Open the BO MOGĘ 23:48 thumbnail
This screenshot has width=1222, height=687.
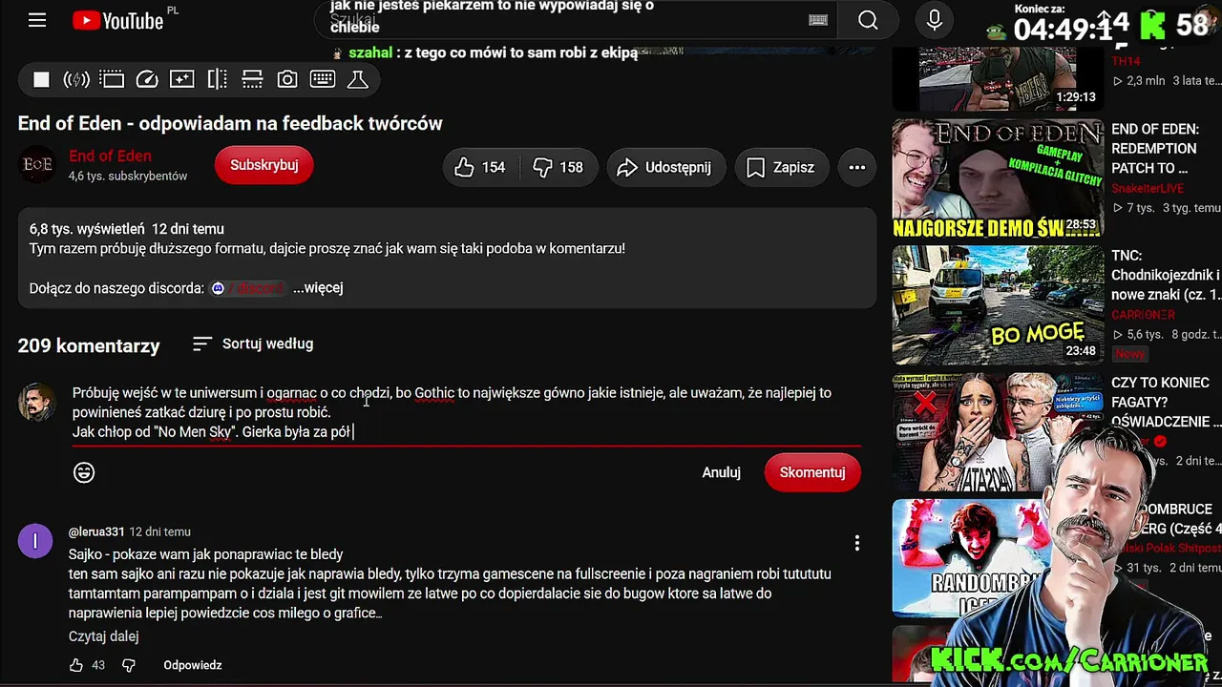coord(998,305)
